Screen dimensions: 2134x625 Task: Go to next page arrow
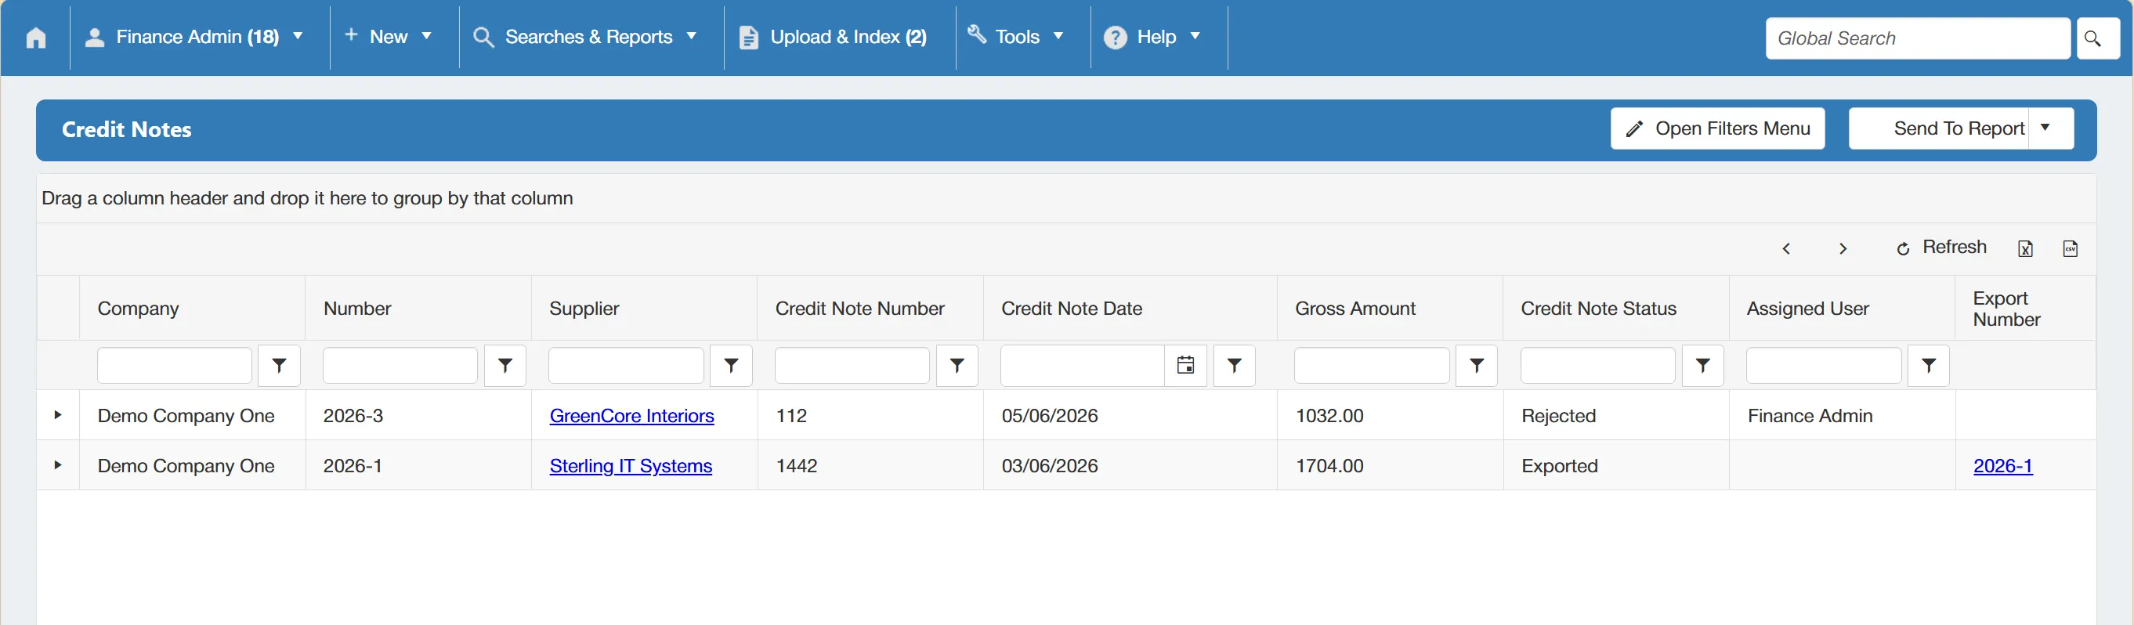pyautogui.click(x=1843, y=248)
